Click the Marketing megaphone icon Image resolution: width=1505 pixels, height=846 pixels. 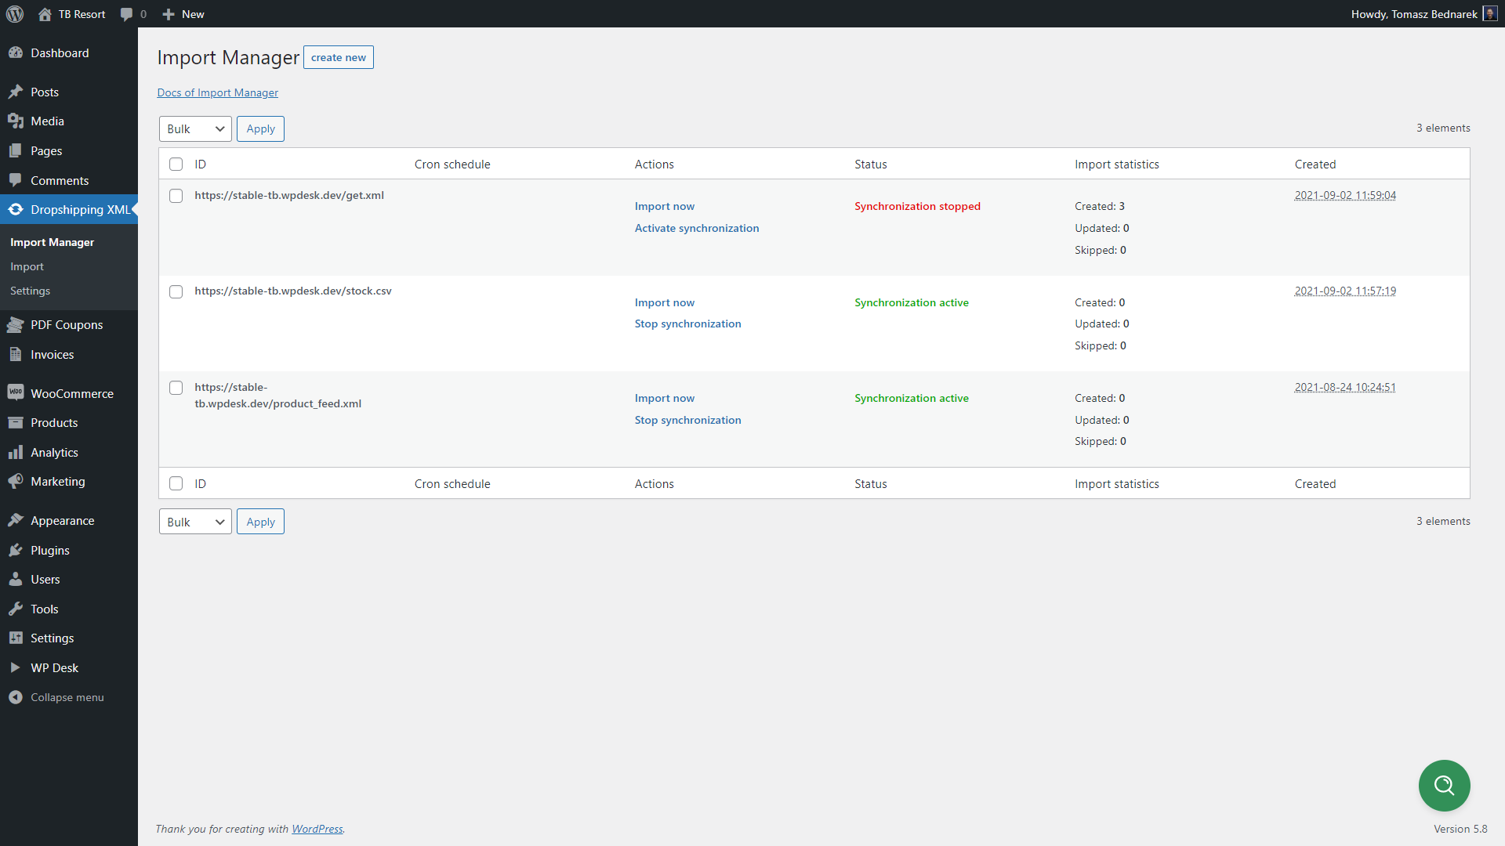tap(16, 481)
